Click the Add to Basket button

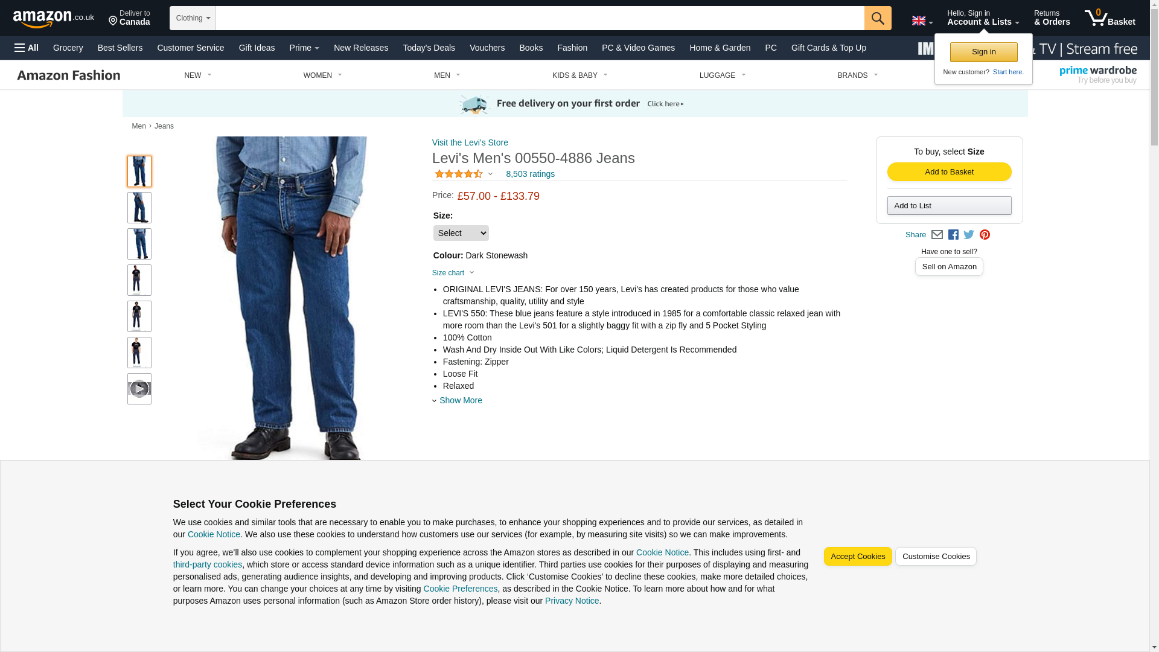[x=949, y=172]
